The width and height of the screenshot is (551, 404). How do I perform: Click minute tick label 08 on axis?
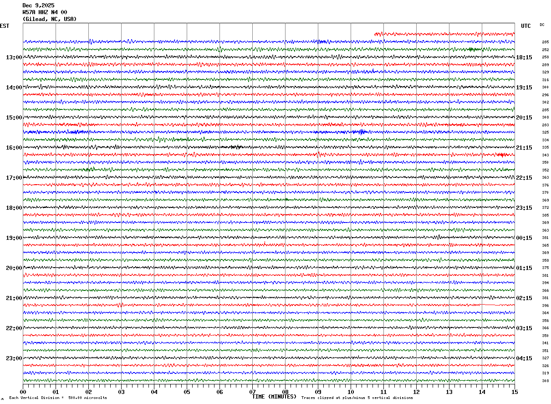(285, 392)
